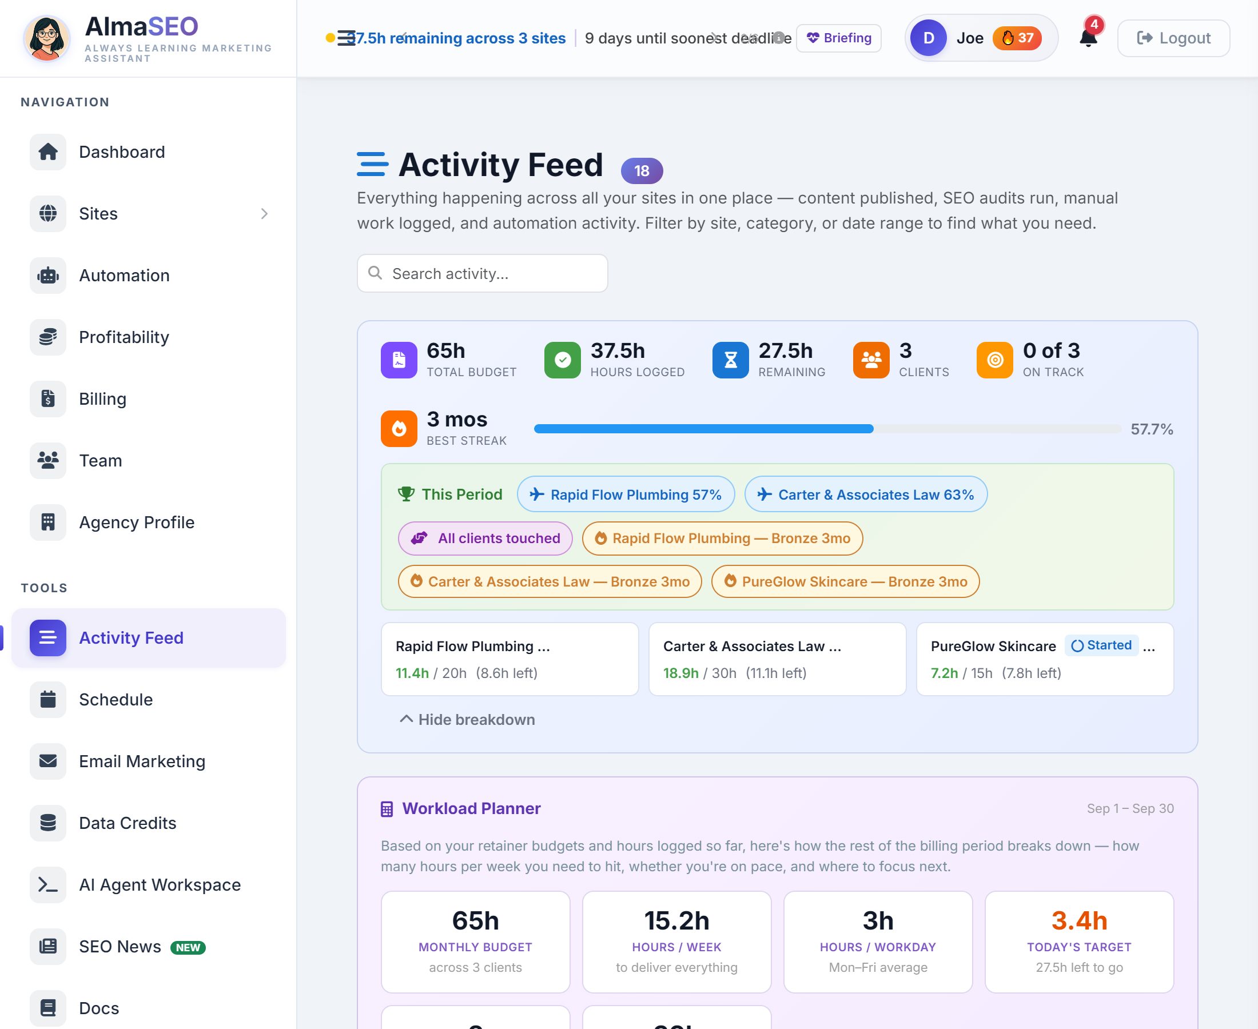The height and width of the screenshot is (1029, 1258).
Task: Click PureGlow Skincare — Bronze 3mo badge
Action: (x=845, y=581)
